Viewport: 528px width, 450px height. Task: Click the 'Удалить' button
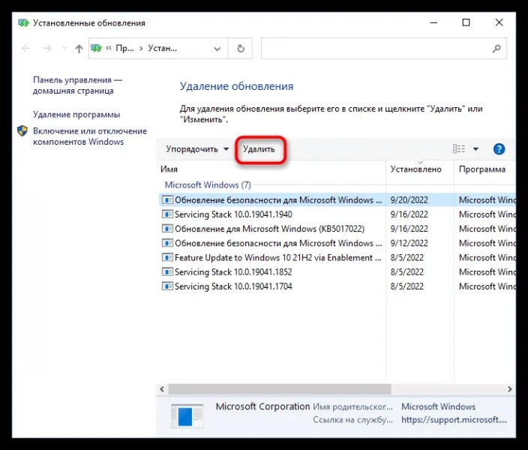tap(259, 149)
